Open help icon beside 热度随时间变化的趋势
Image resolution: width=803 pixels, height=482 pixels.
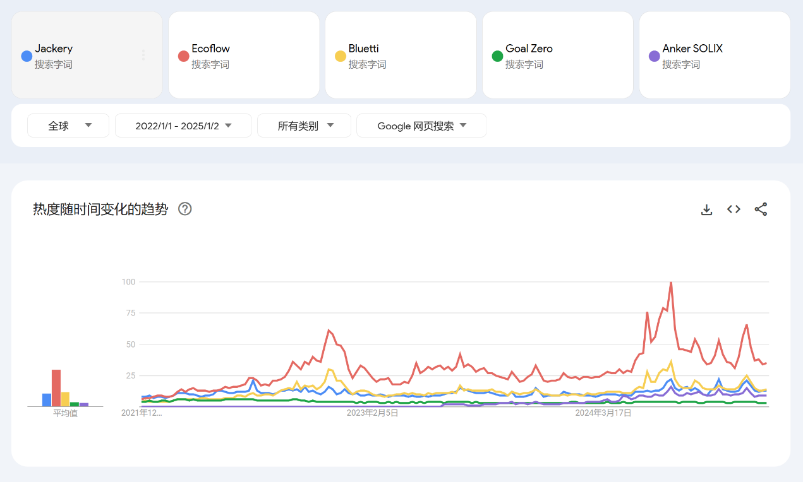click(x=185, y=209)
